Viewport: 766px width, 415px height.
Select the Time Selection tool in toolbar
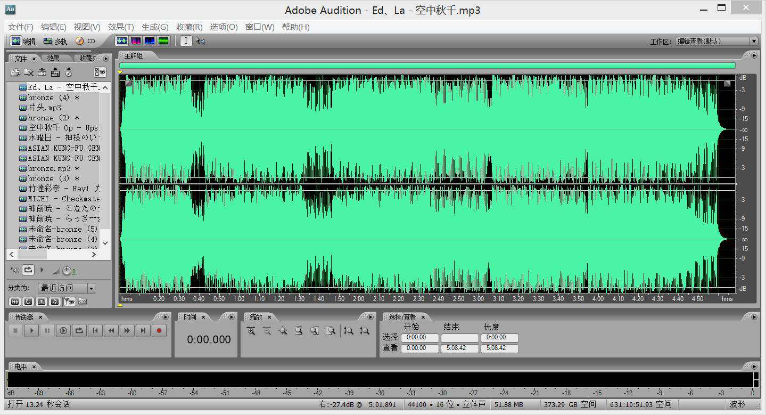click(185, 40)
